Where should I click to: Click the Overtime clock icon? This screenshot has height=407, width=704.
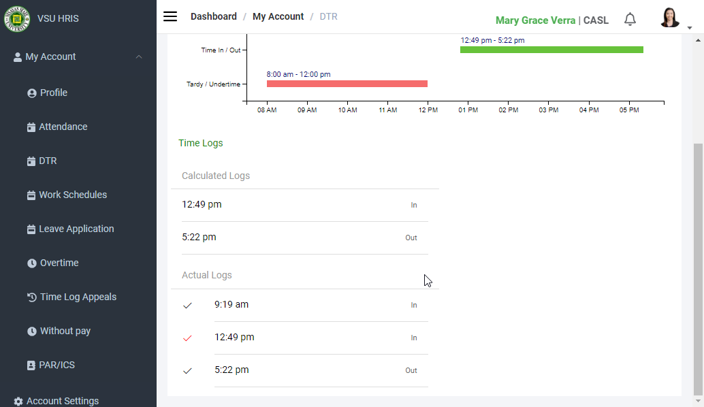pyautogui.click(x=31, y=263)
